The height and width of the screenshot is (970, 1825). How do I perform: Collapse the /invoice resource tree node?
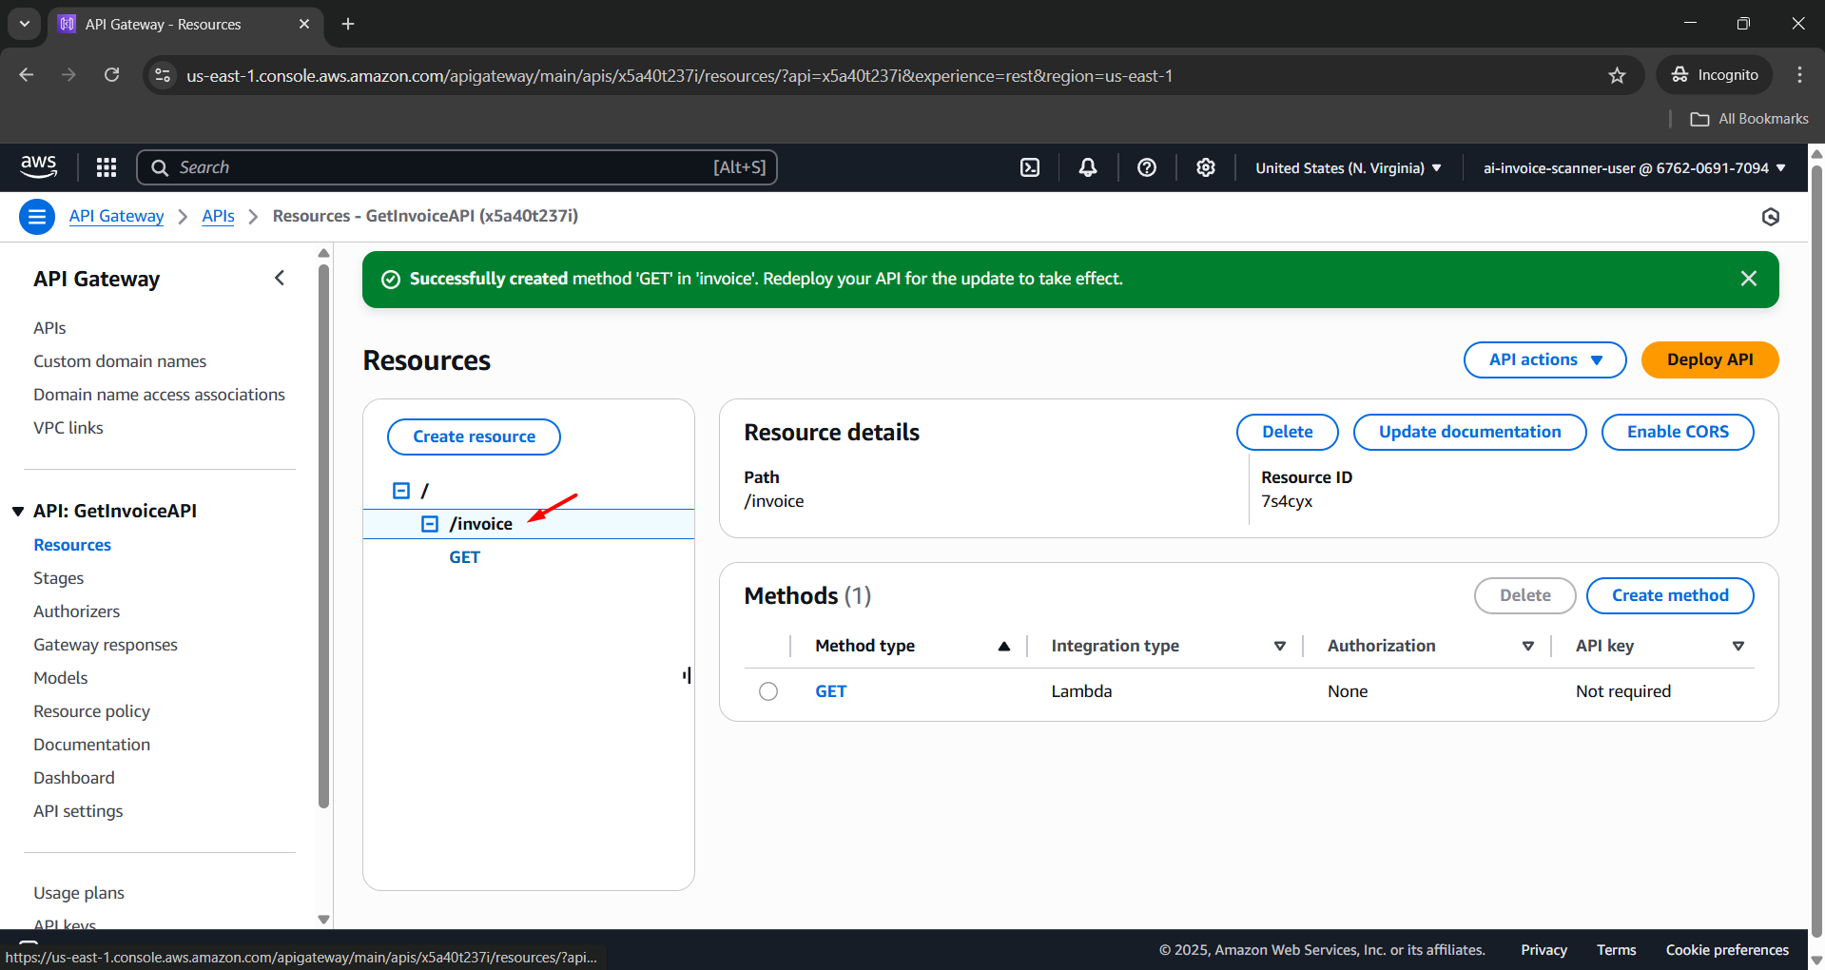[430, 524]
